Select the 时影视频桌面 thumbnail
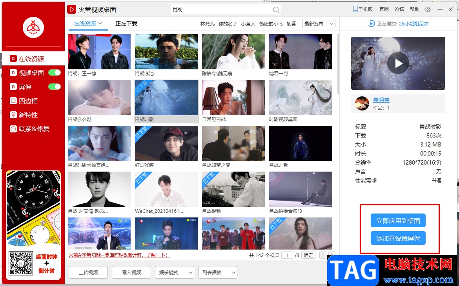The height and width of the screenshot is (286, 459). pos(301,98)
